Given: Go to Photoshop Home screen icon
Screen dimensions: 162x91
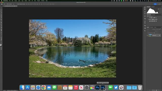Looking at the screenshot, I should (x=2, y=4).
